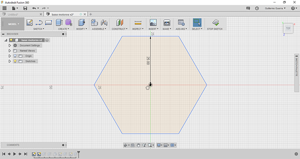This screenshot has width=300, height=159.
Task: Expand Named Views tree node
Action: tap(9, 51)
